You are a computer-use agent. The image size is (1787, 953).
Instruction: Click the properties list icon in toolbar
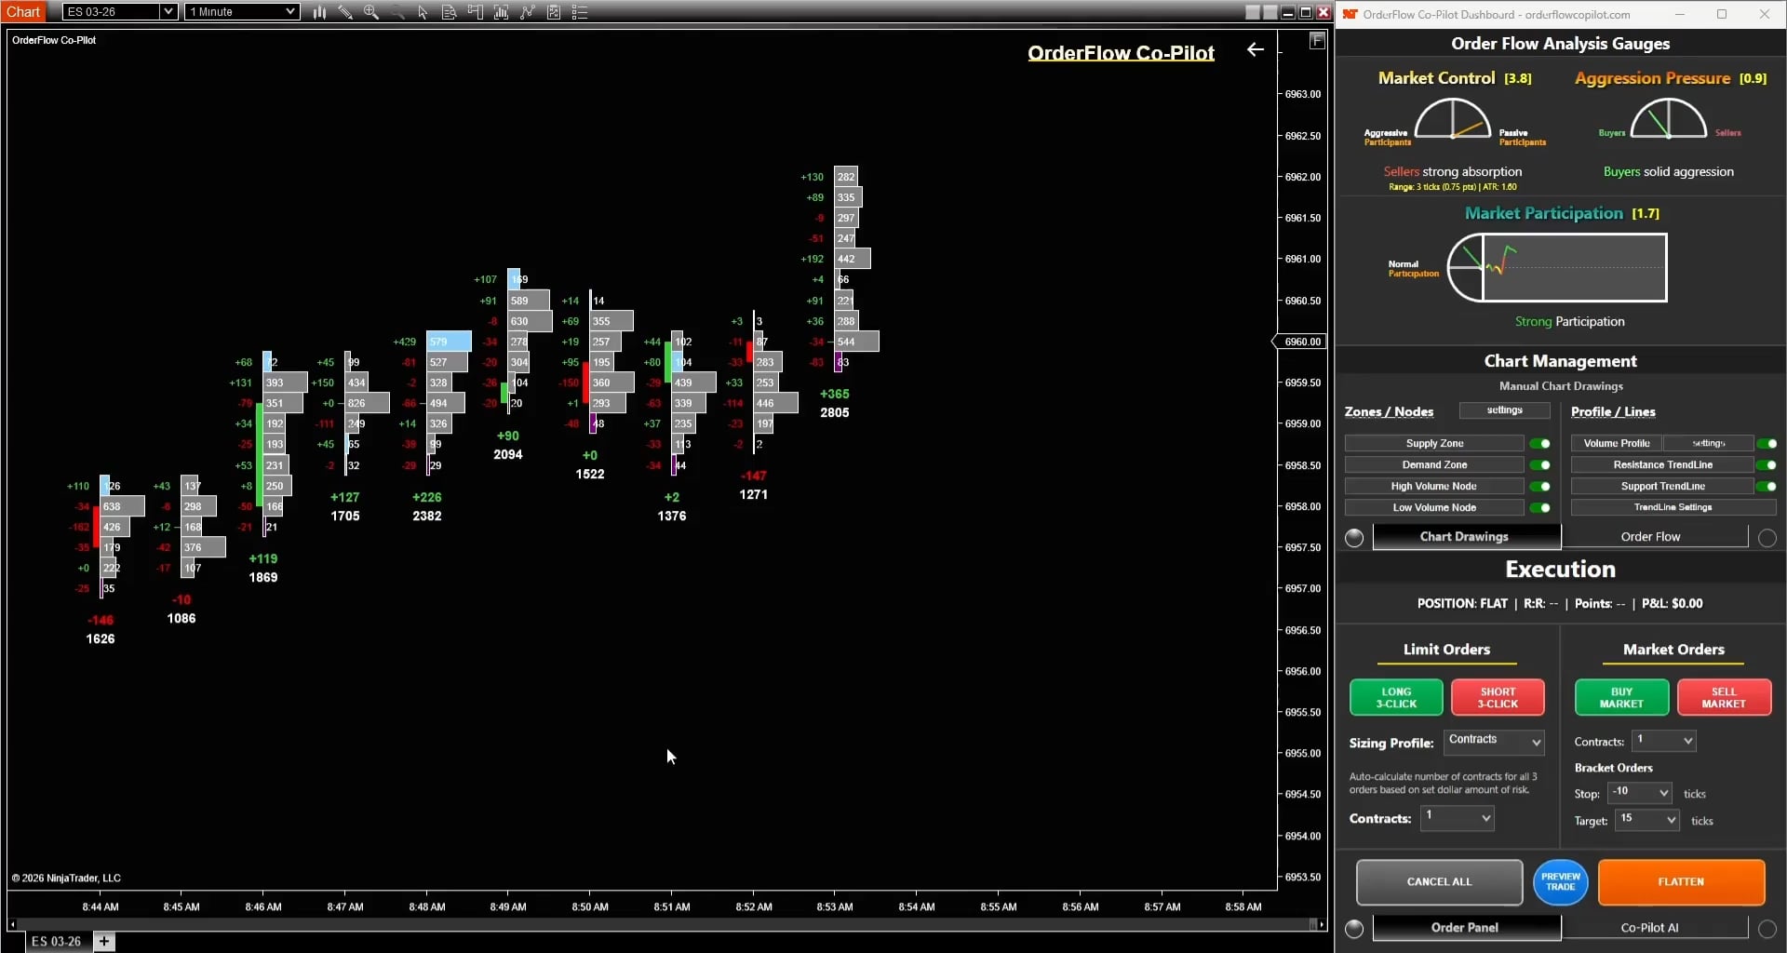[580, 12]
